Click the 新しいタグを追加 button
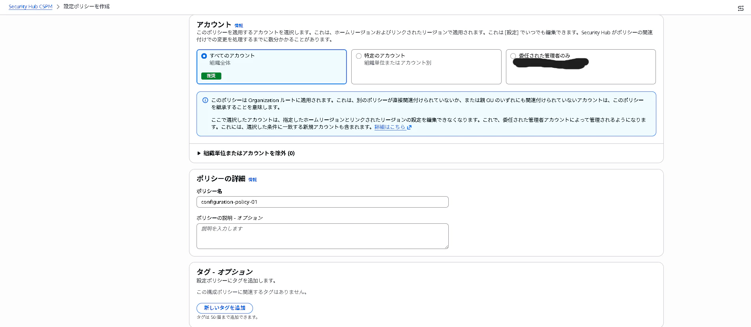This screenshot has width=751, height=327. 225,308
